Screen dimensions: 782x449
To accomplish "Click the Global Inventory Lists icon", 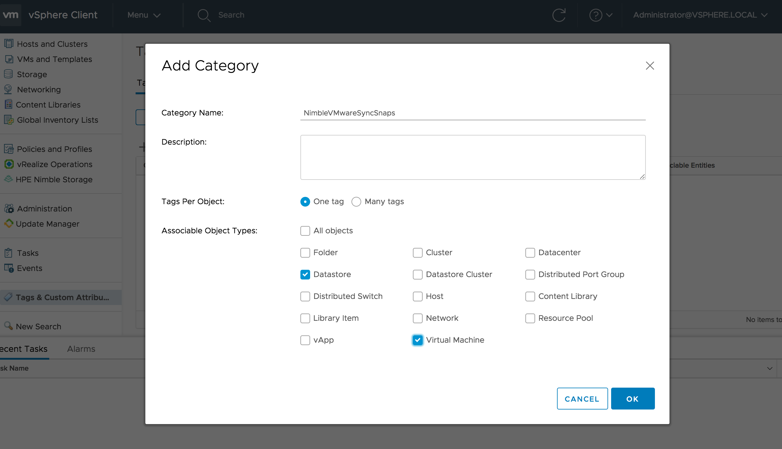I will tap(9, 120).
